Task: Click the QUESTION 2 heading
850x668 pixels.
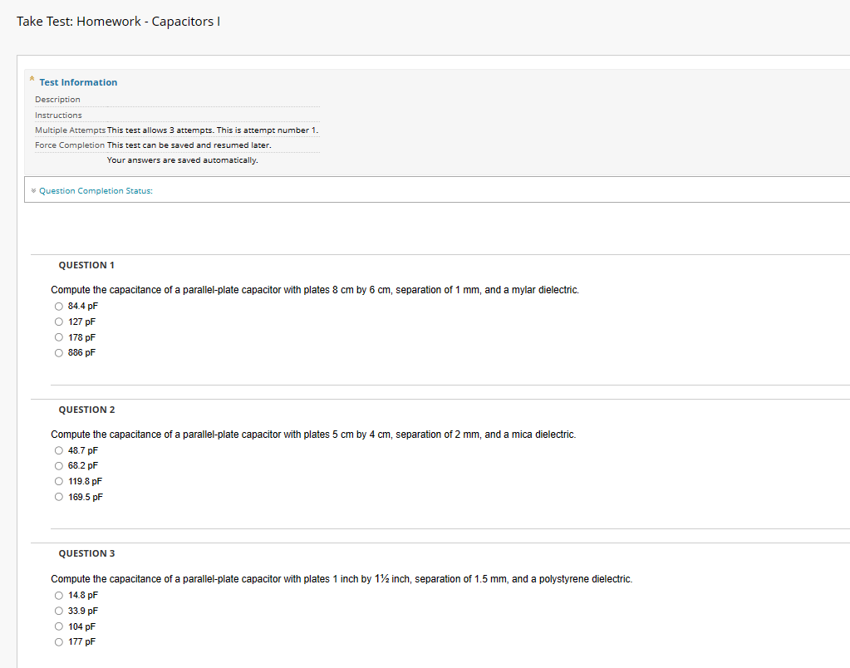Action: [86, 410]
